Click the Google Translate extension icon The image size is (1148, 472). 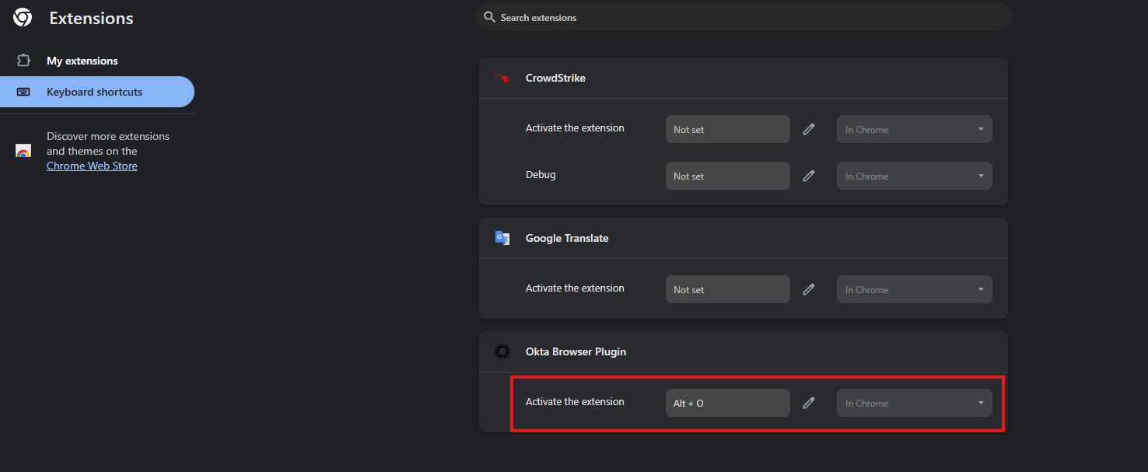(x=502, y=238)
